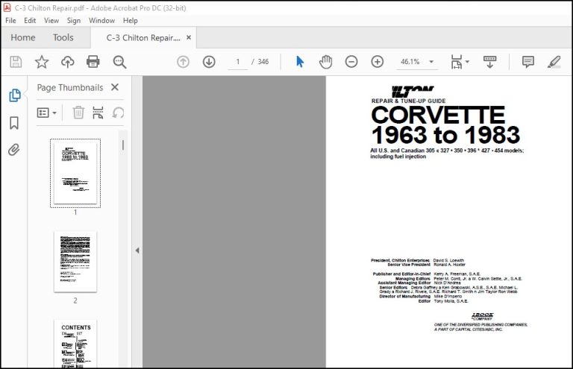
Task: Select the C-3 Chilton Repair document tab
Action: coord(143,37)
